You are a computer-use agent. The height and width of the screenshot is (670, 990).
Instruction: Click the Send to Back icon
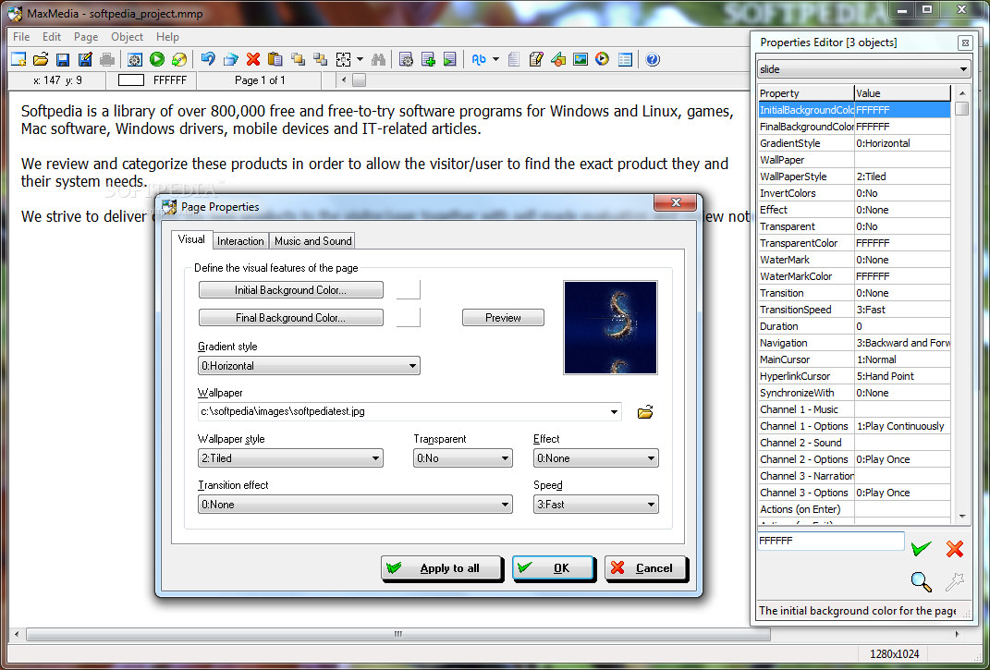point(321,59)
